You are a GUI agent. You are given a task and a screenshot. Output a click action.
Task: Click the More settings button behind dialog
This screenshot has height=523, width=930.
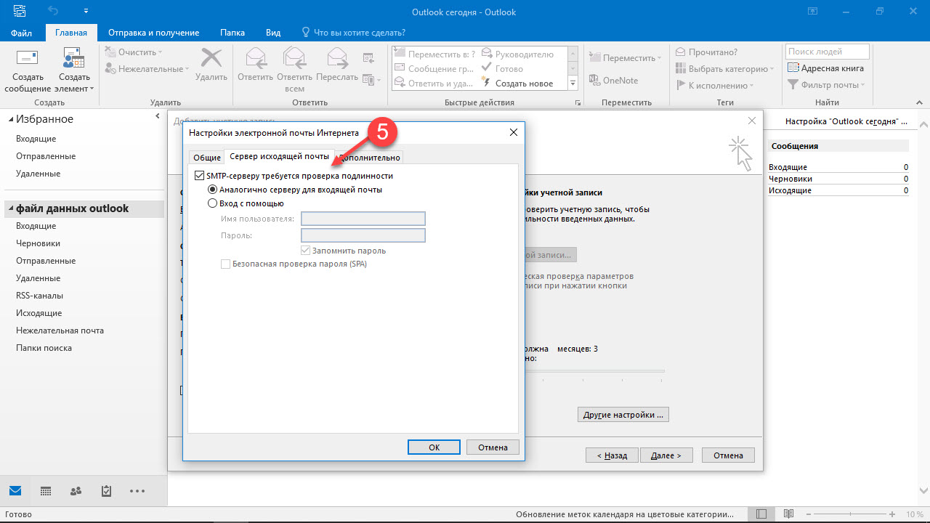click(623, 415)
